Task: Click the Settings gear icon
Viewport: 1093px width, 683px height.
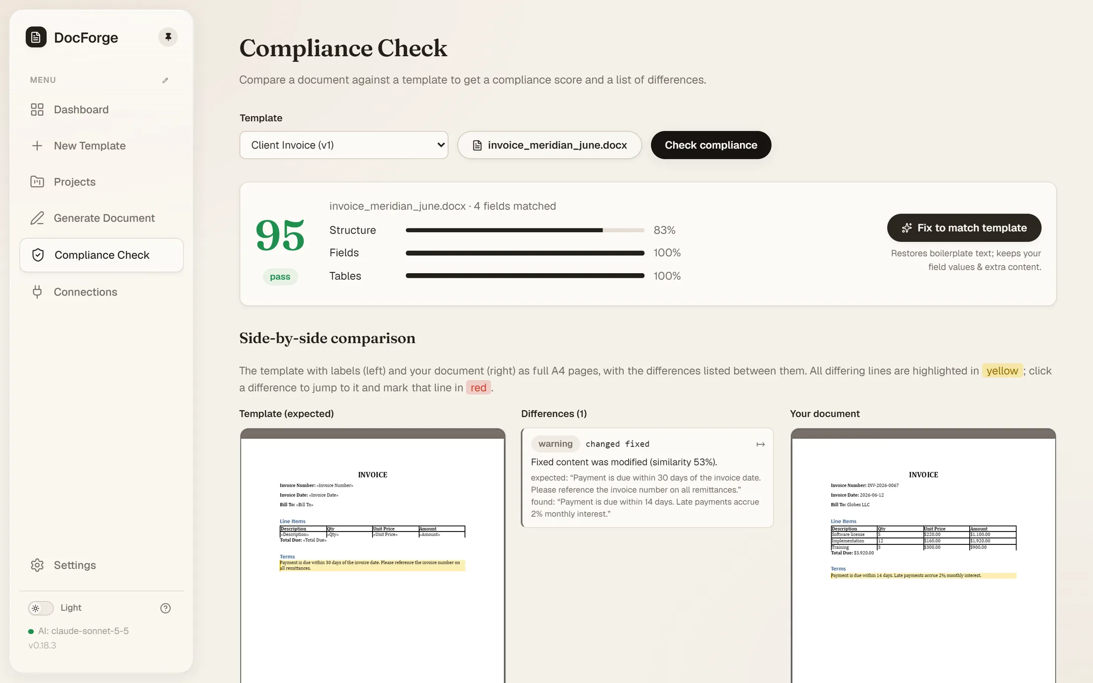Action: coord(37,565)
